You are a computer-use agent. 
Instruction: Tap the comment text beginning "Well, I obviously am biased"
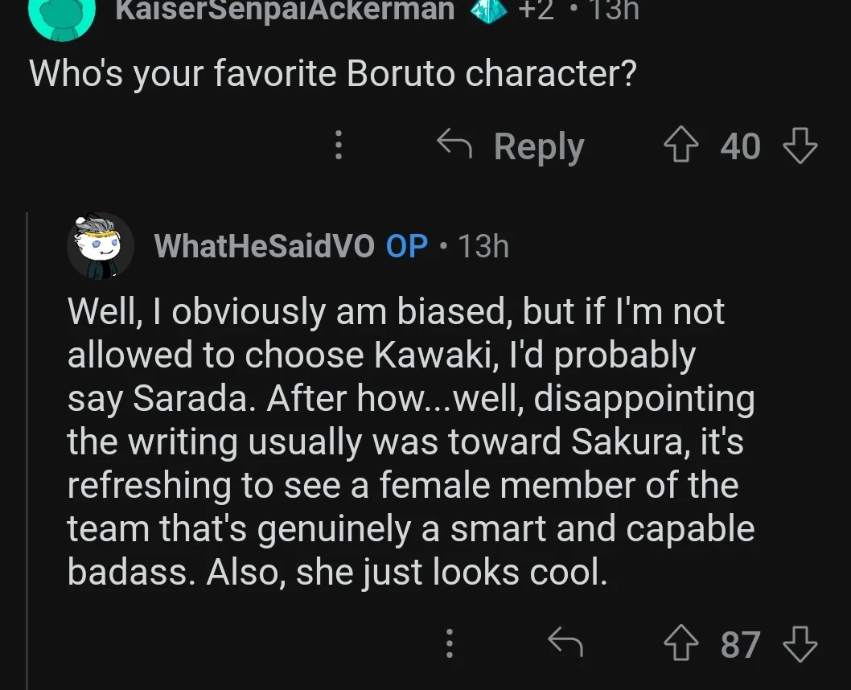tap(410, 442)
